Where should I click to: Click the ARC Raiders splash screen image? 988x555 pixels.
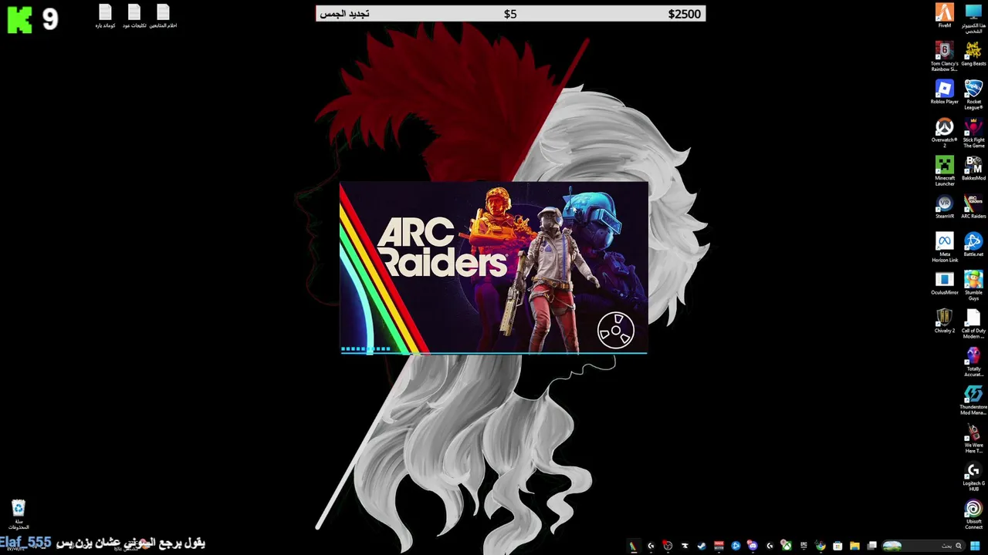tap(494, 268)
